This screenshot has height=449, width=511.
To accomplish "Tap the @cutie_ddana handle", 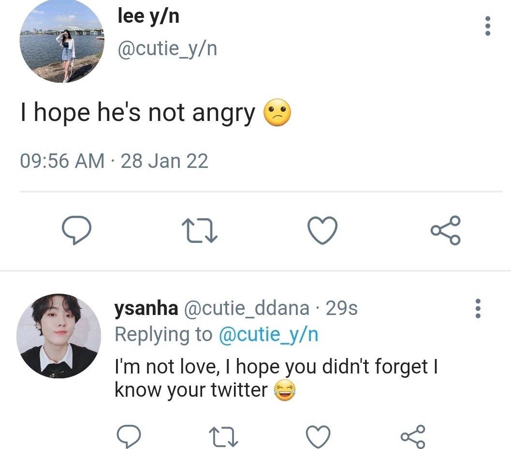I will point(247,308).
